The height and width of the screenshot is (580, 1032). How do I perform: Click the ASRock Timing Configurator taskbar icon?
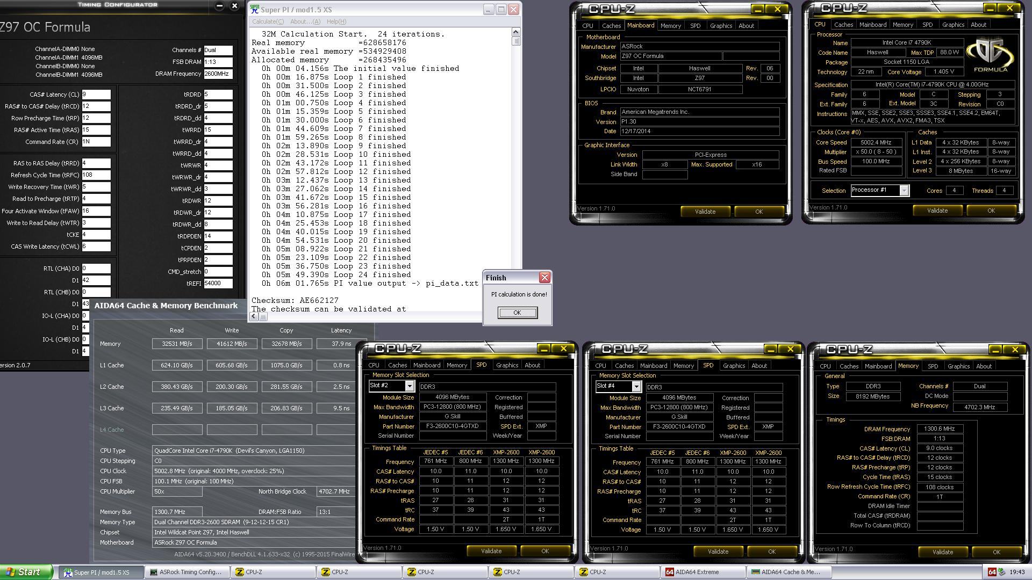(154, 572)
